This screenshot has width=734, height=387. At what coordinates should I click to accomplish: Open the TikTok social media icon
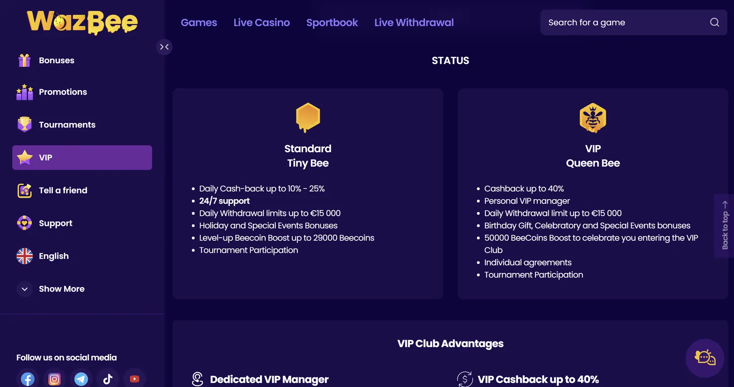click(x=108, y=378)
